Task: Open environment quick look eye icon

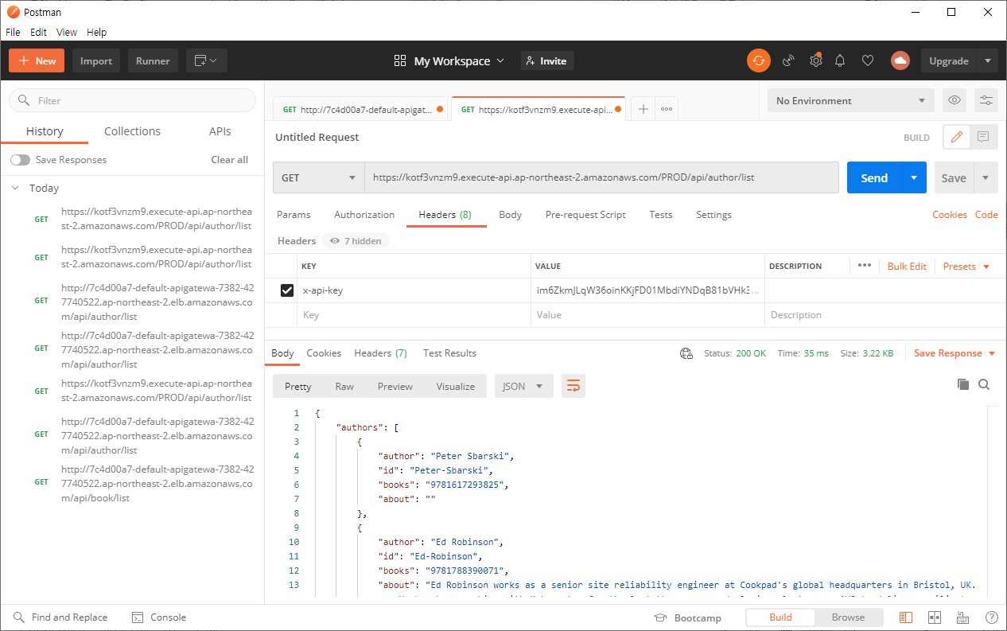Action: click(x=955, y=100)
